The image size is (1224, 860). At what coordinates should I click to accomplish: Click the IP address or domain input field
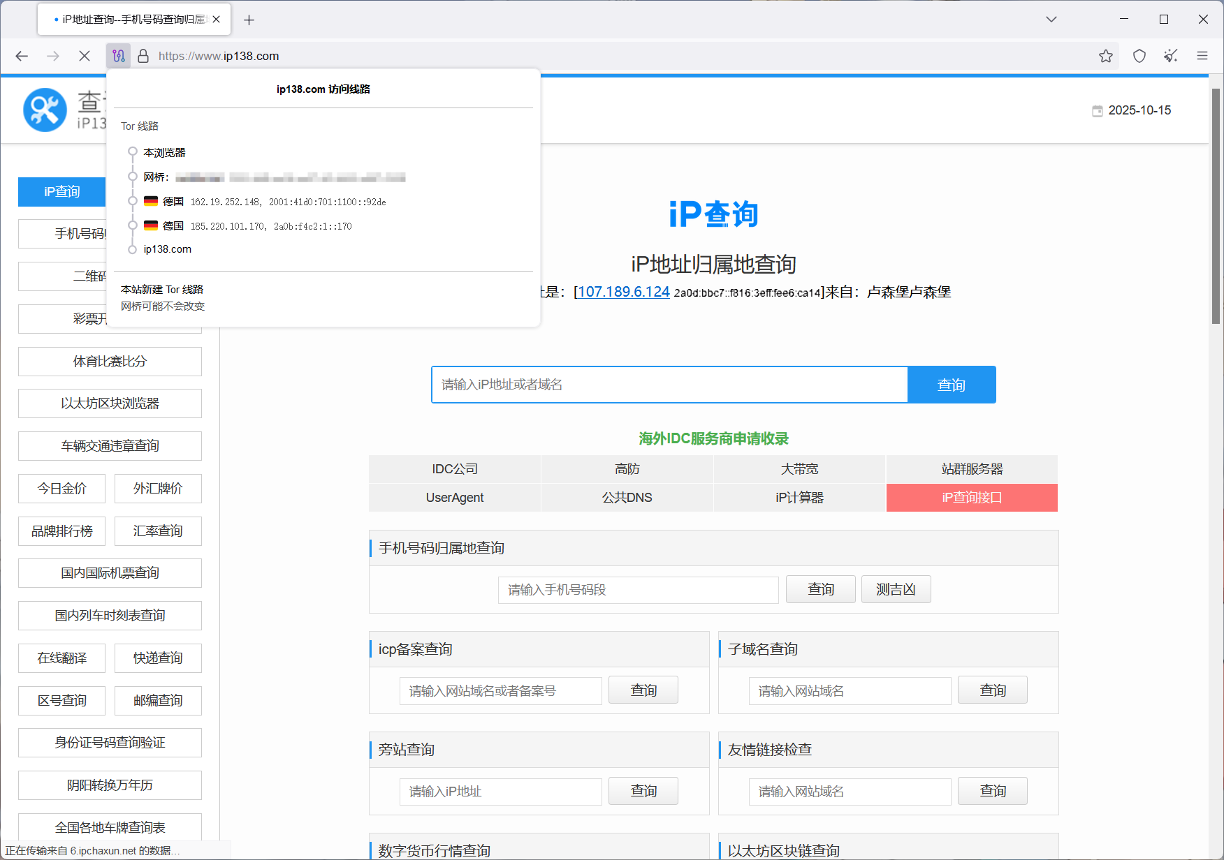pyautogui.click(x=669, y=385)
